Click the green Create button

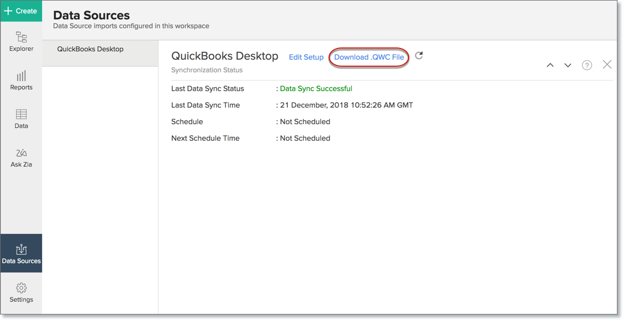21,10
